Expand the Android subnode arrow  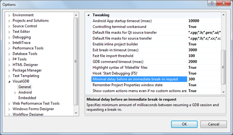point(15,93)
